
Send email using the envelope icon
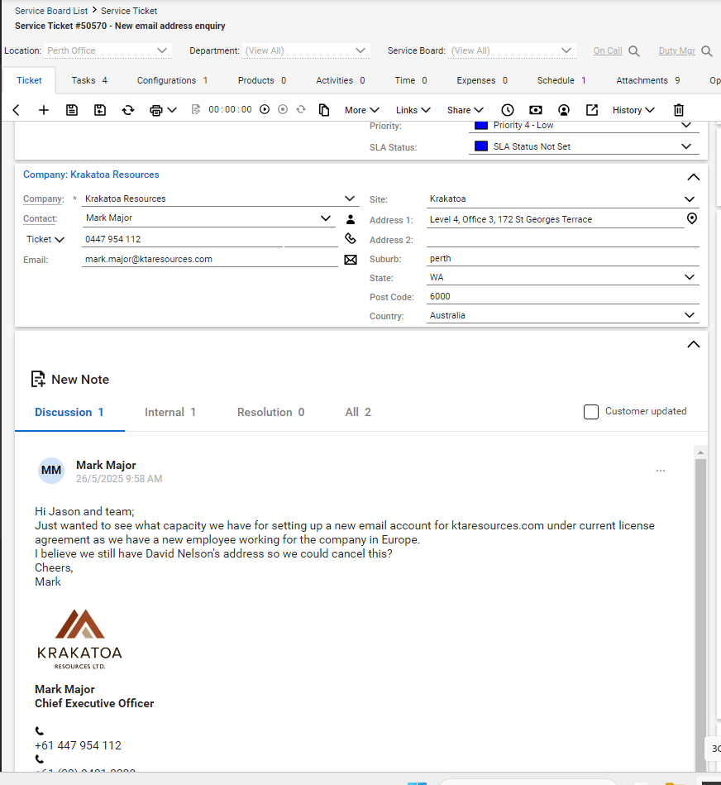tap(351, 260)
